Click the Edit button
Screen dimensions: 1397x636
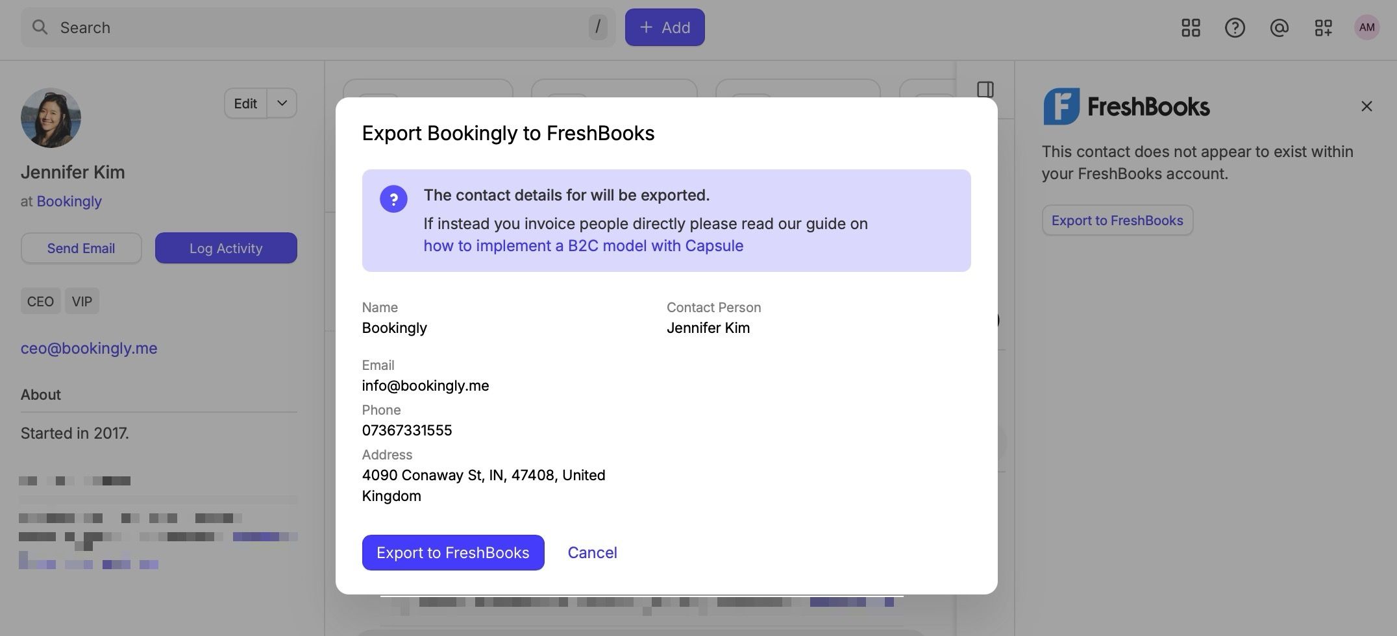click(245, 103)
